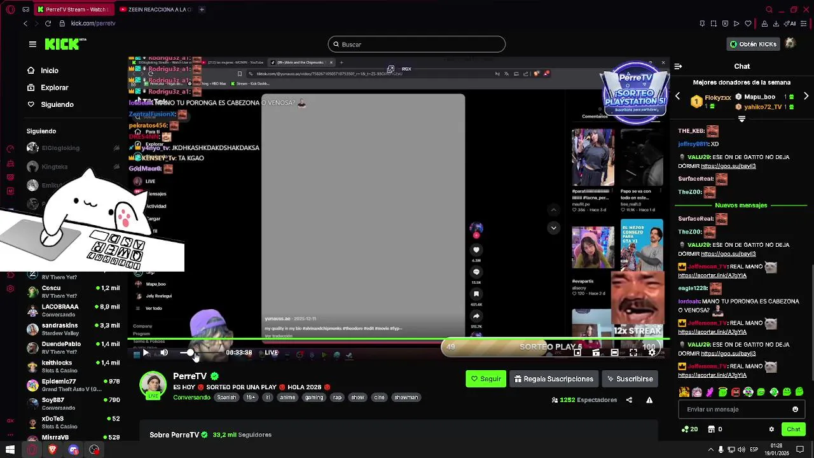Mute the stream volume
The height and width of the screenshot is (458, 814).
pos(164,353)
